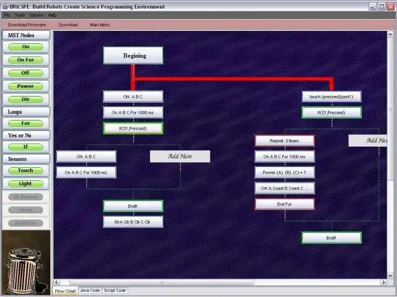The image size is (397, 297).
Task: Click the horizontal scrollbar right arrow
Action: coord(383,282)
